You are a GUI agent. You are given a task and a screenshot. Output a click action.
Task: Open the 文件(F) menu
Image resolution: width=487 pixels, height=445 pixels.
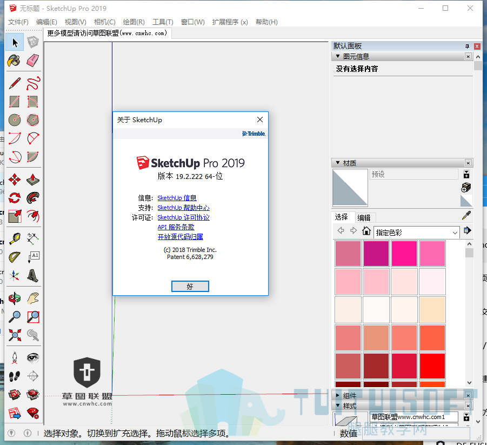pyautogui.click(x=18, y=22)
